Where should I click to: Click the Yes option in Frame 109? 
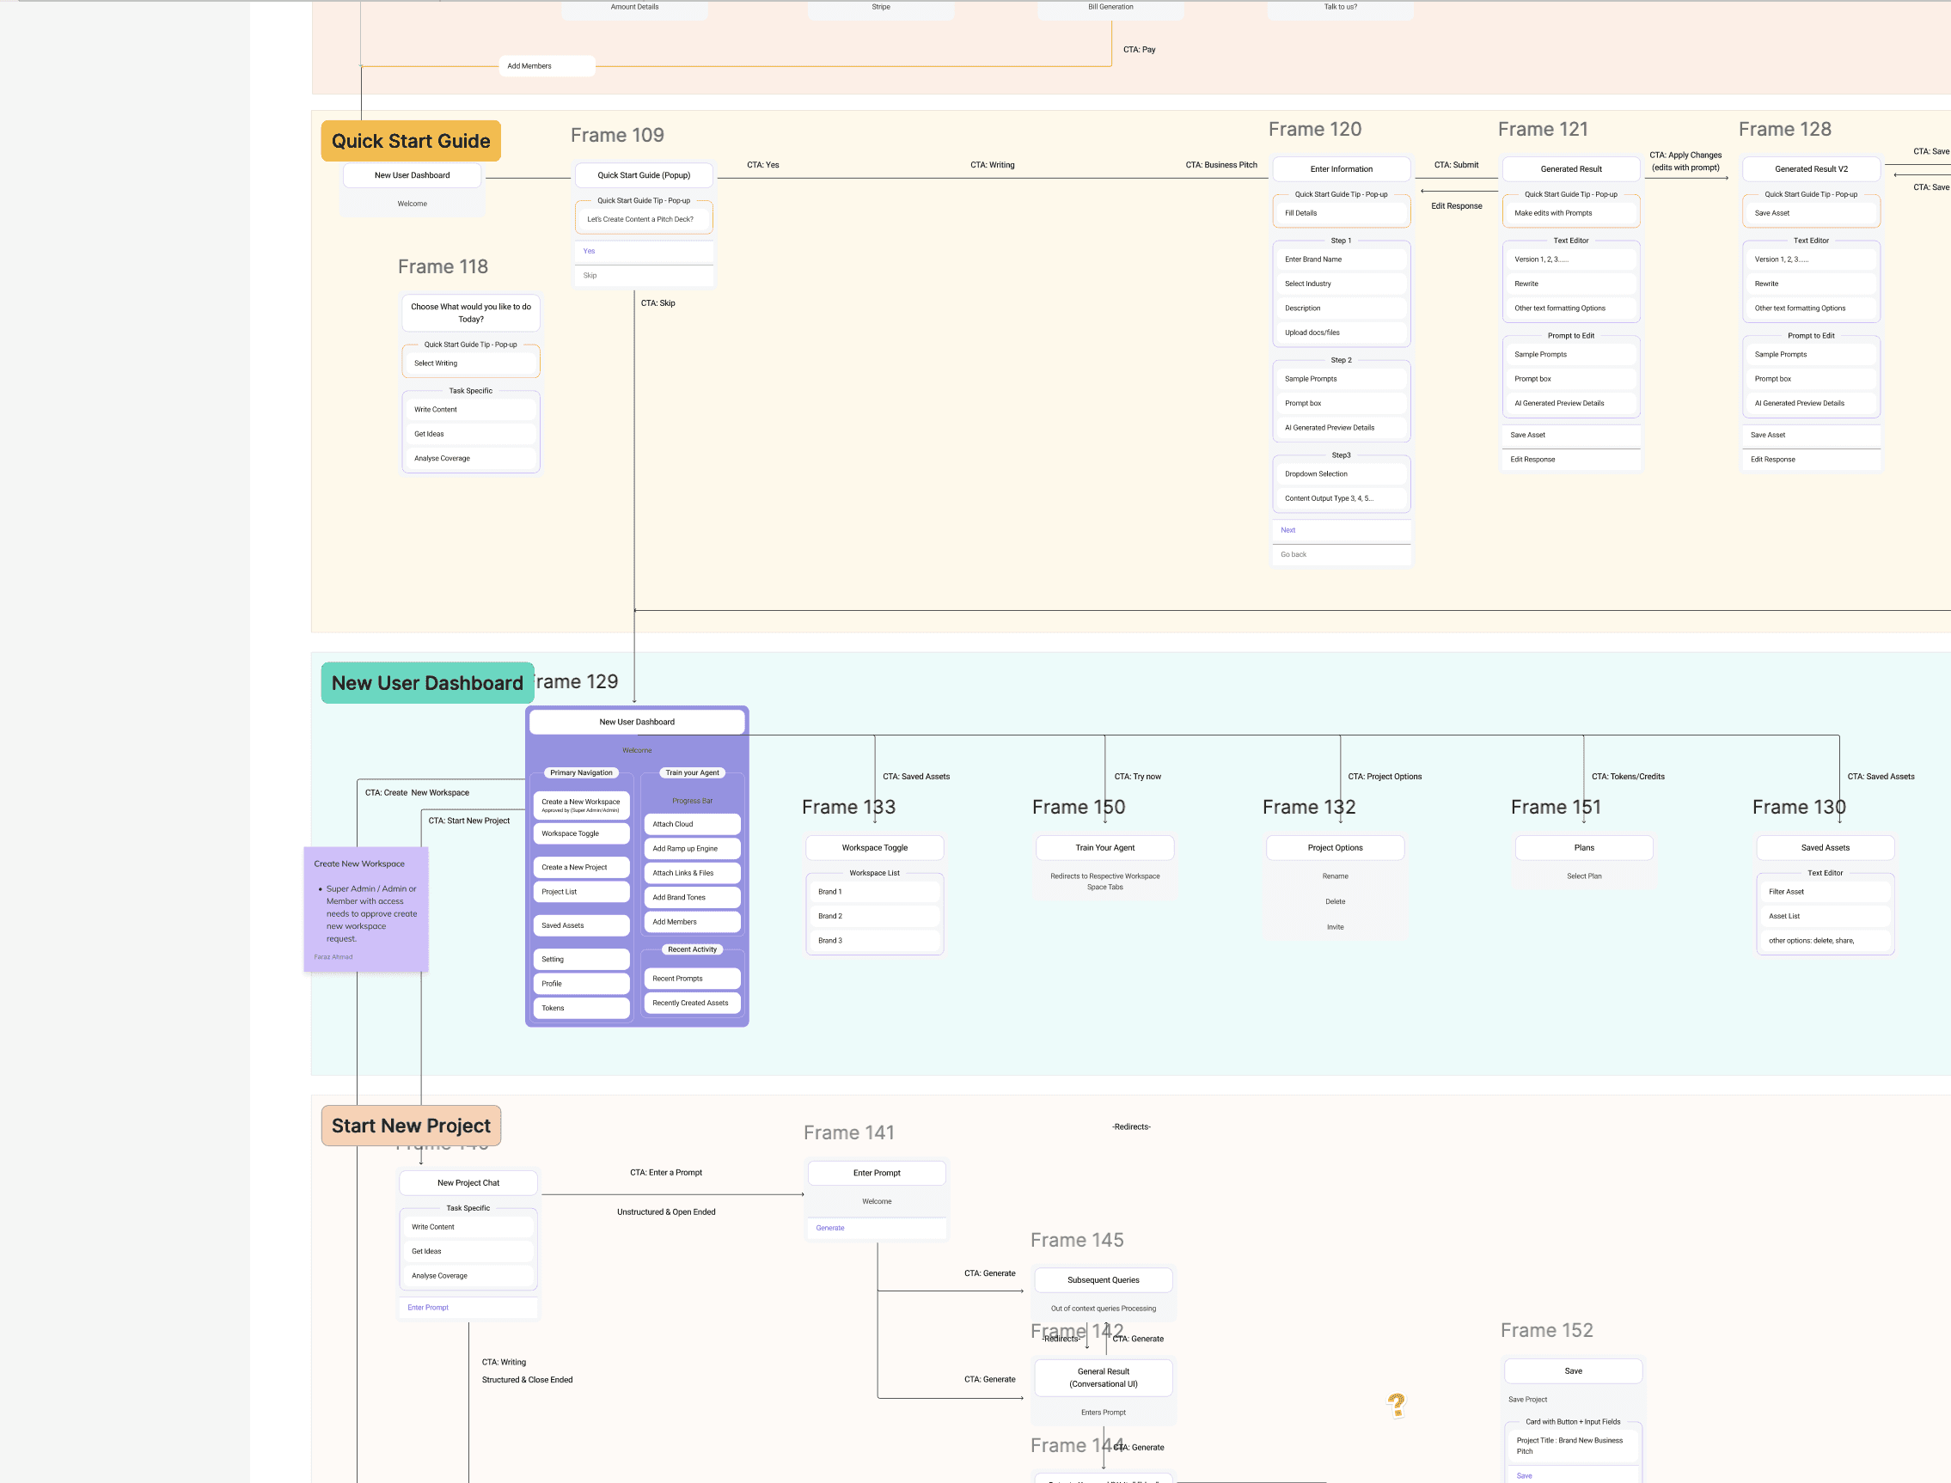click(x=589, y=252)
